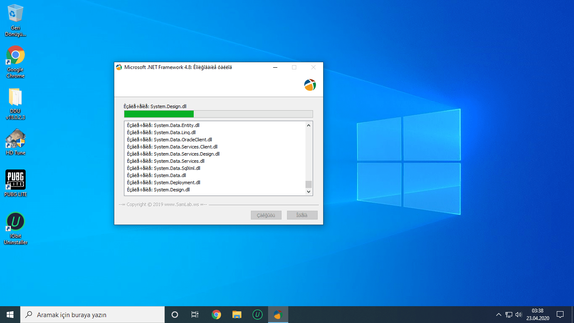Viewport: 574px width, 323px height.
Task: Open the Windows Start menu
Action: tap(10, 315)
